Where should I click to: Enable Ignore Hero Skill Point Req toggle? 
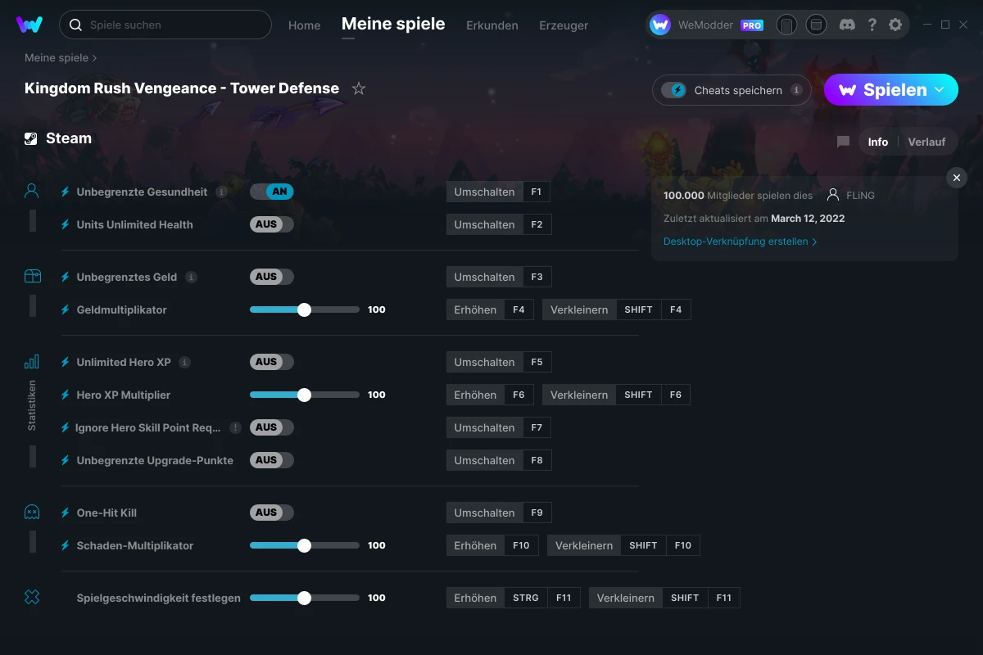point(272,427)
